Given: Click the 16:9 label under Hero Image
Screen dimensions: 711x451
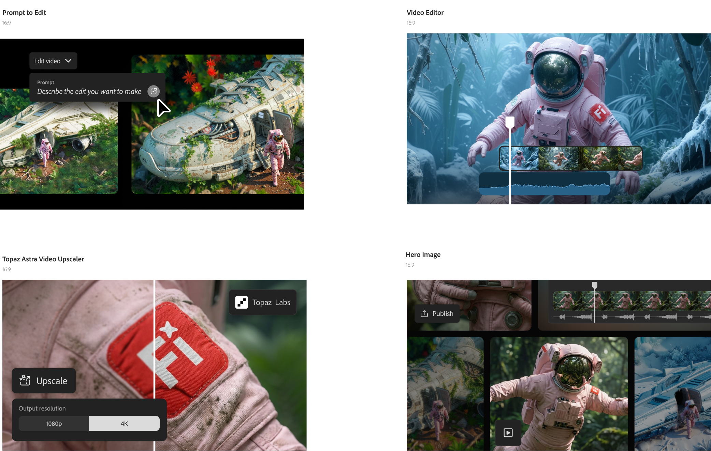Looking at the screenshot, I should pyautogui.click(x=410, y=265).
